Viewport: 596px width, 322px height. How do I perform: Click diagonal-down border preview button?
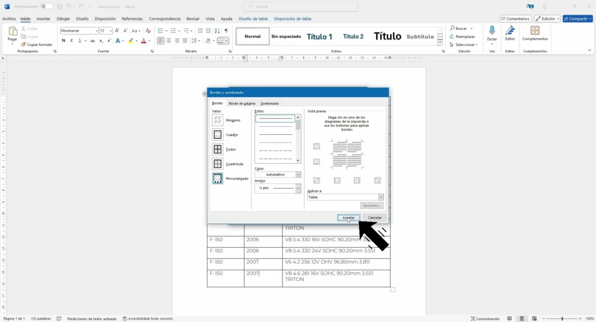[x=377, y=180]
